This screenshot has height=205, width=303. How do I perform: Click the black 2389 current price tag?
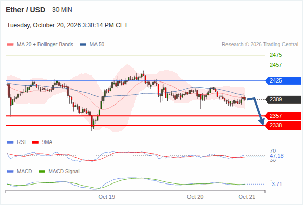tap(283, 99)
